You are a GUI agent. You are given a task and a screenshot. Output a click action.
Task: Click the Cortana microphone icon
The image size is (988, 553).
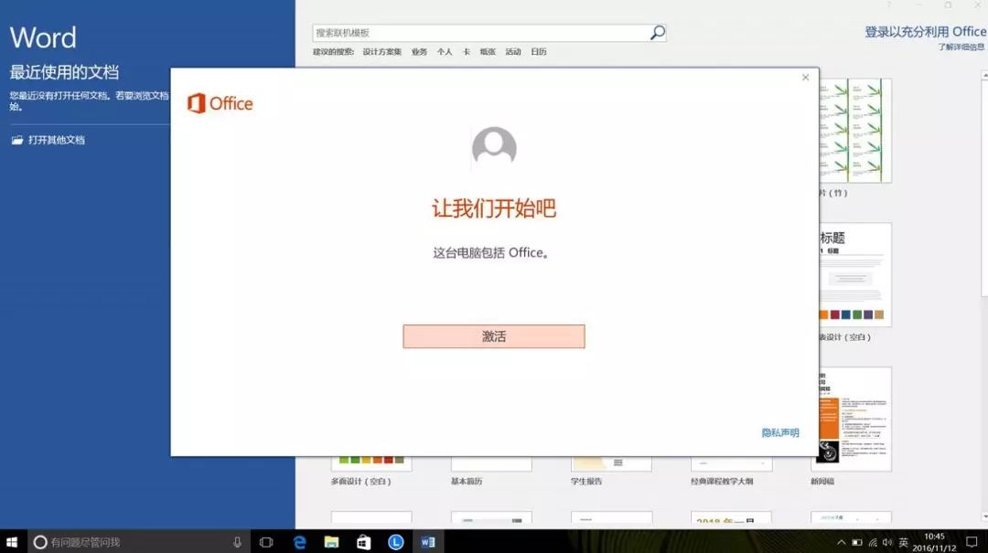point(237,542)
